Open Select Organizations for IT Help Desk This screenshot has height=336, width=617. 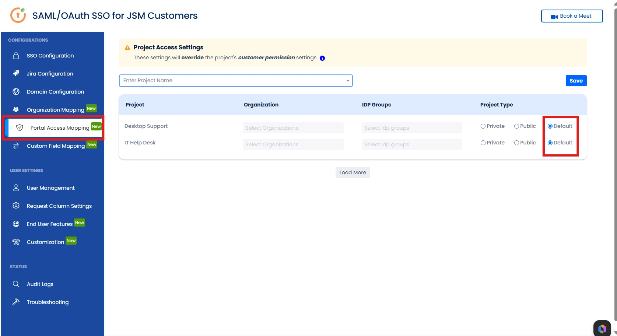(x=293, y=144)
